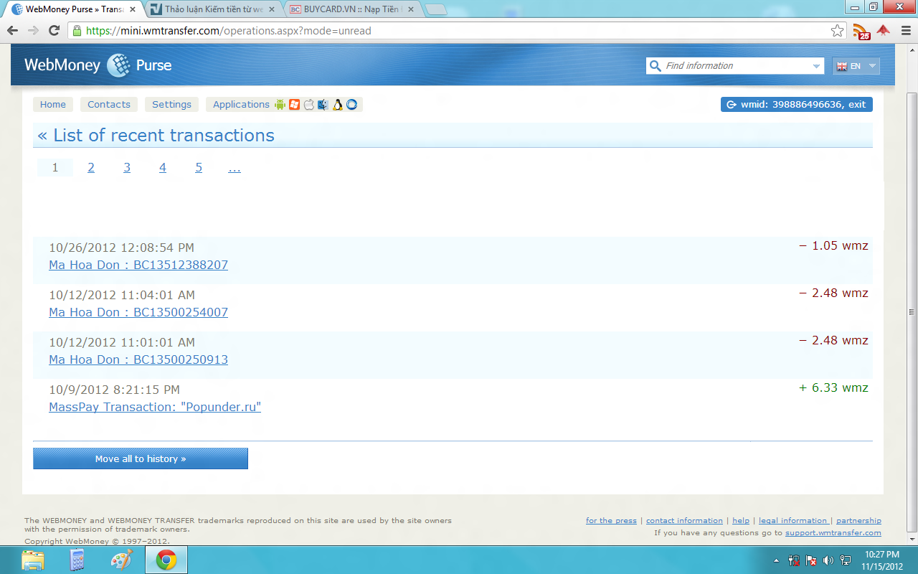918x574 pixels.
Task: Click the magnifier icon in Find information
Action: tap(655, 66)
